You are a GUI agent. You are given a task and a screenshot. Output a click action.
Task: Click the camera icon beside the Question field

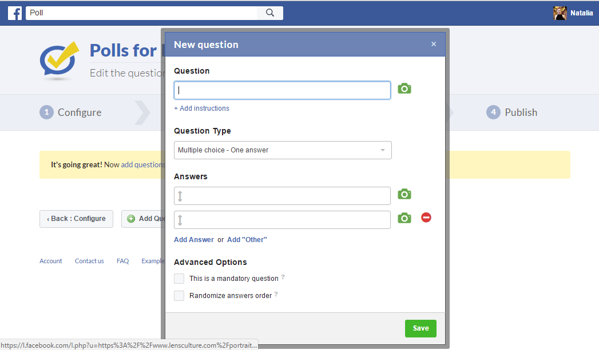(404, 88)
